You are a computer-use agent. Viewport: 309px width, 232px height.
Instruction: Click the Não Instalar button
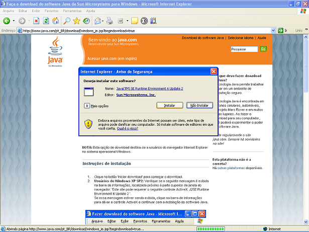click(199, 106)
